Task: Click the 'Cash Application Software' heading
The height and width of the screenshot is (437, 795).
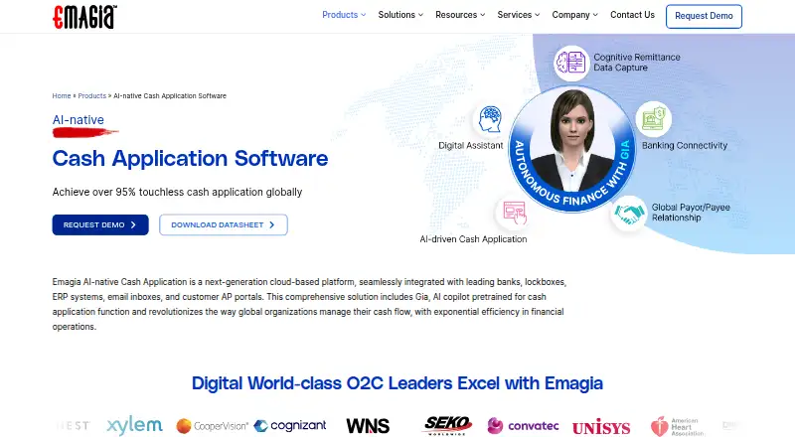Action: pyautogui.click(x=190, y=159)
